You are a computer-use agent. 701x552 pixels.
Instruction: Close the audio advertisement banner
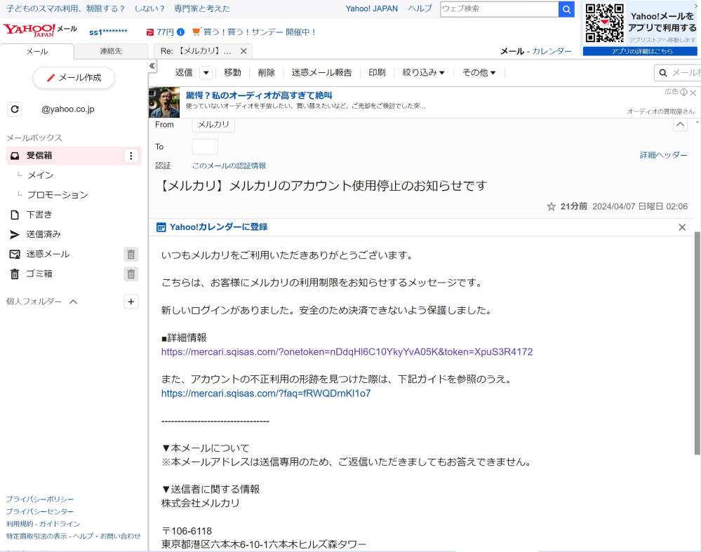pos(693,93)
